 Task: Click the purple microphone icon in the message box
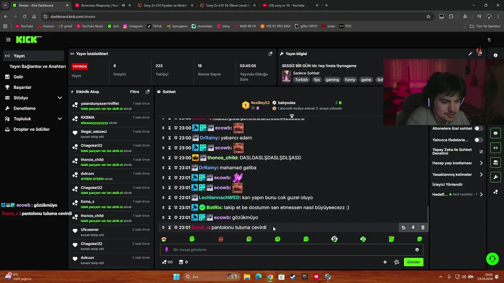pyautogui.click(x=167, y=250)
